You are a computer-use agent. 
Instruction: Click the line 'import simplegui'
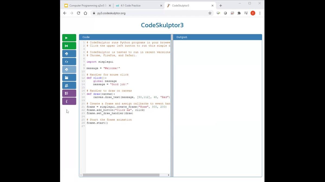(100, 62)
